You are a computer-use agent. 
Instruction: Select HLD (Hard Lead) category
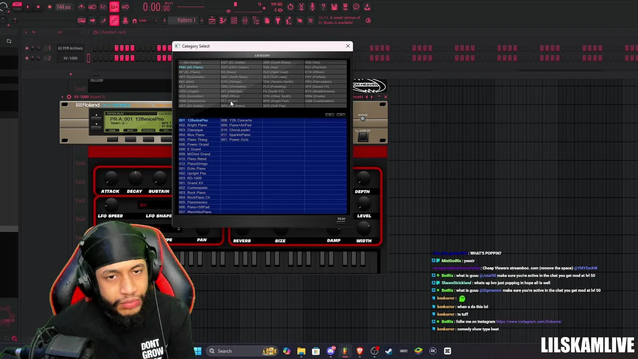284,72
